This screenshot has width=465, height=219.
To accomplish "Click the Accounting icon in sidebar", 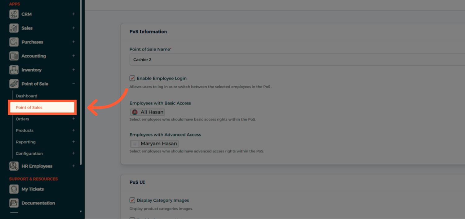I will (x=14, y=56).
